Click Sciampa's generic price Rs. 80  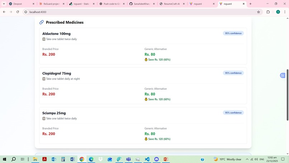[150, 134]
